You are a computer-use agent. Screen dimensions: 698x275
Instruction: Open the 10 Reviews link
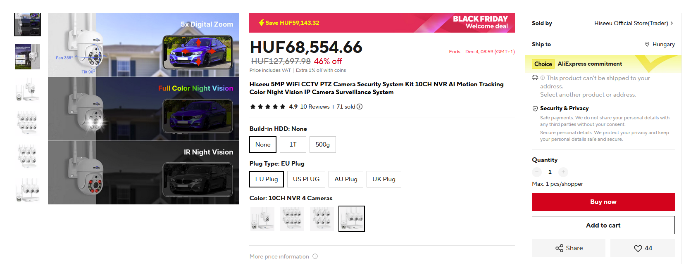pos(315,107)
